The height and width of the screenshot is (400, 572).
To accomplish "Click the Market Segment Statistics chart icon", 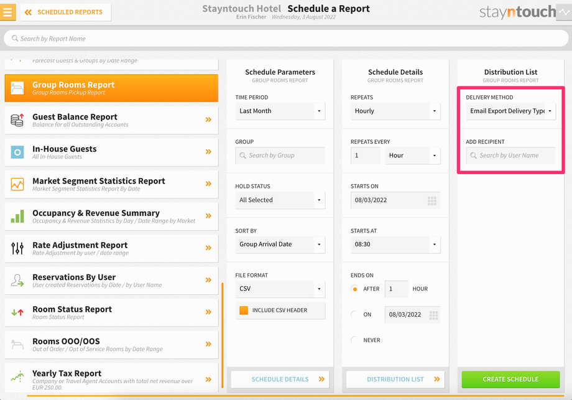I will click(17, 184).
